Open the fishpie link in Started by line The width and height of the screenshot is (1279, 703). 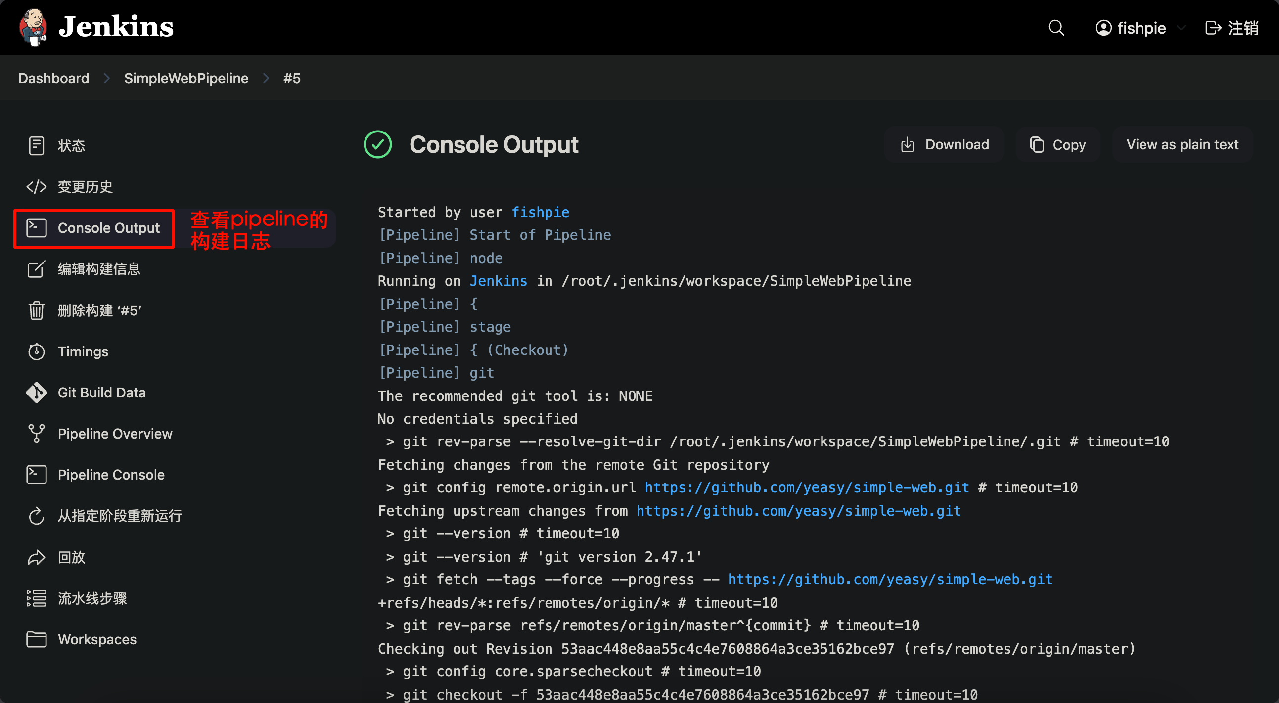click(540, 213)
